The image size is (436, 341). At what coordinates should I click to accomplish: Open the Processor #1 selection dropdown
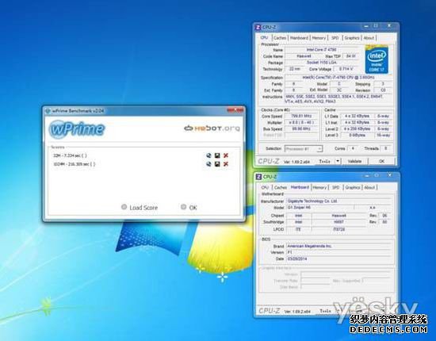[x=304, y=149]
